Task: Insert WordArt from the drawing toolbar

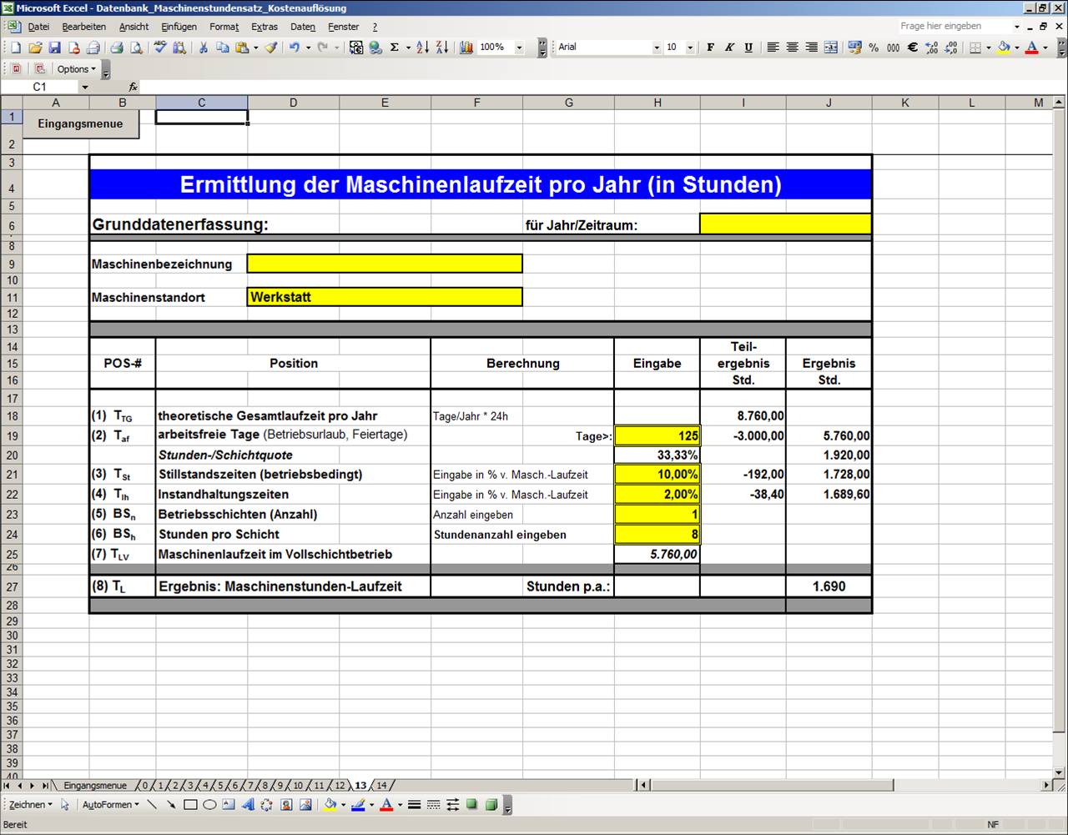Action: (x=248, y=805)
